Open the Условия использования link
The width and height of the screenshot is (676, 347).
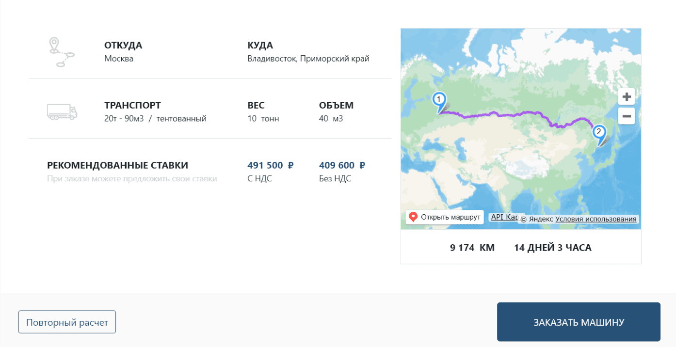pos(596,219)
